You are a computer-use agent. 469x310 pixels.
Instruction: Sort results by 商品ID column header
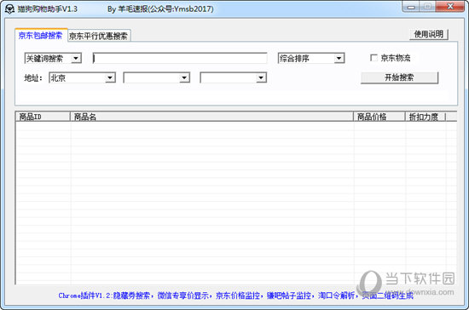click(x=43, y=117)
